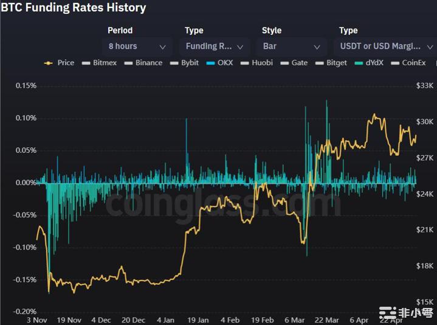Open the Funding Rate type dropdown
Viewport: 437px width, 325px height.
(x=214, y=47)
